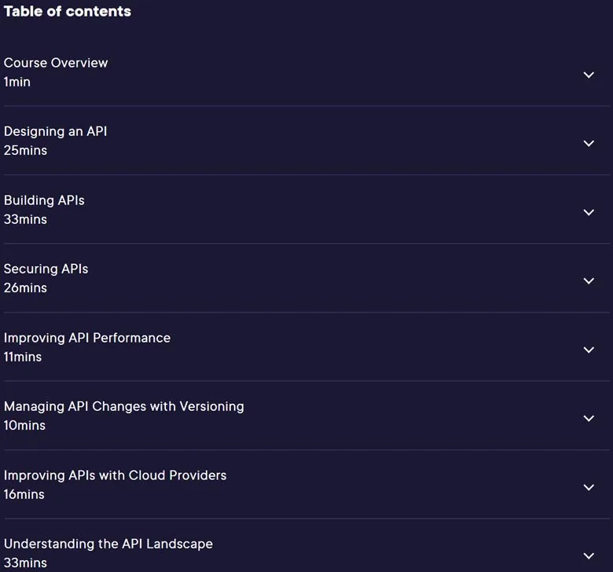Image resolution: width=613 pixels, height=572 pixels.
Task: Expand the Securing APIs chevron
Action: click(x=589, y=280)
